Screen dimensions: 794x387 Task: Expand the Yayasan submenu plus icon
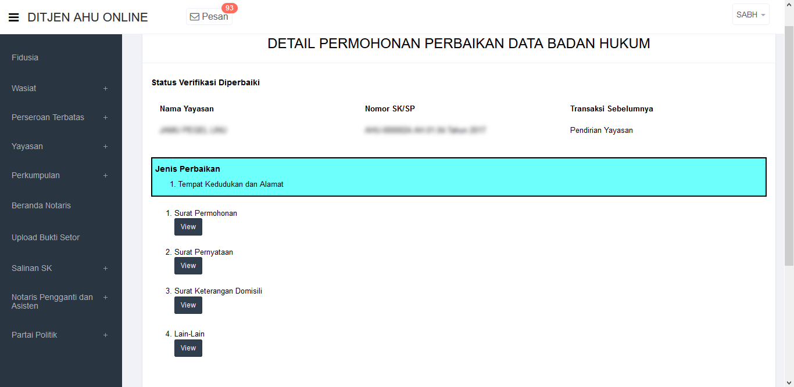point(105,147)
